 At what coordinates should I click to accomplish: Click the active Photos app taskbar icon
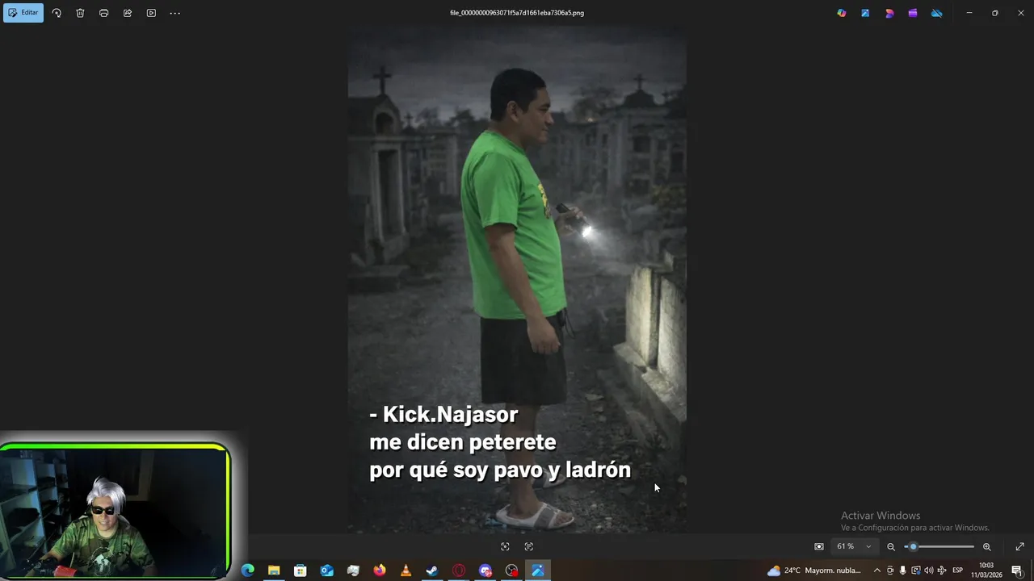[x=538, y=571]
